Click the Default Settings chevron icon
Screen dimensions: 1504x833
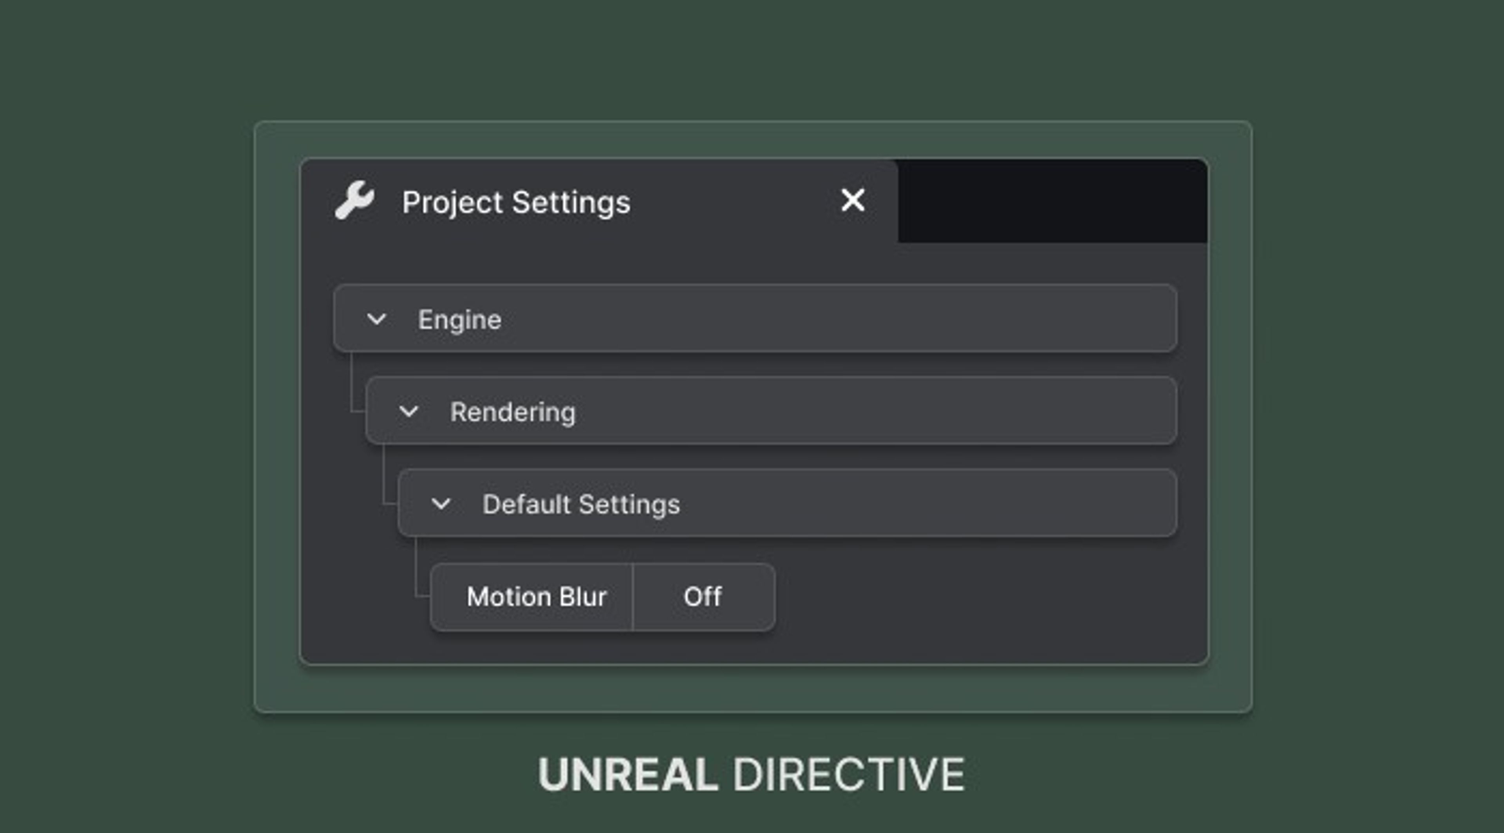pyautogui.click(x=442, y=503)
